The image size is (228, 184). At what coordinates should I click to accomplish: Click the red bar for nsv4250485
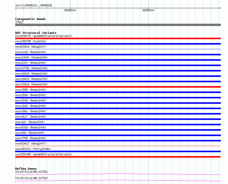click(x=118, y=157)
